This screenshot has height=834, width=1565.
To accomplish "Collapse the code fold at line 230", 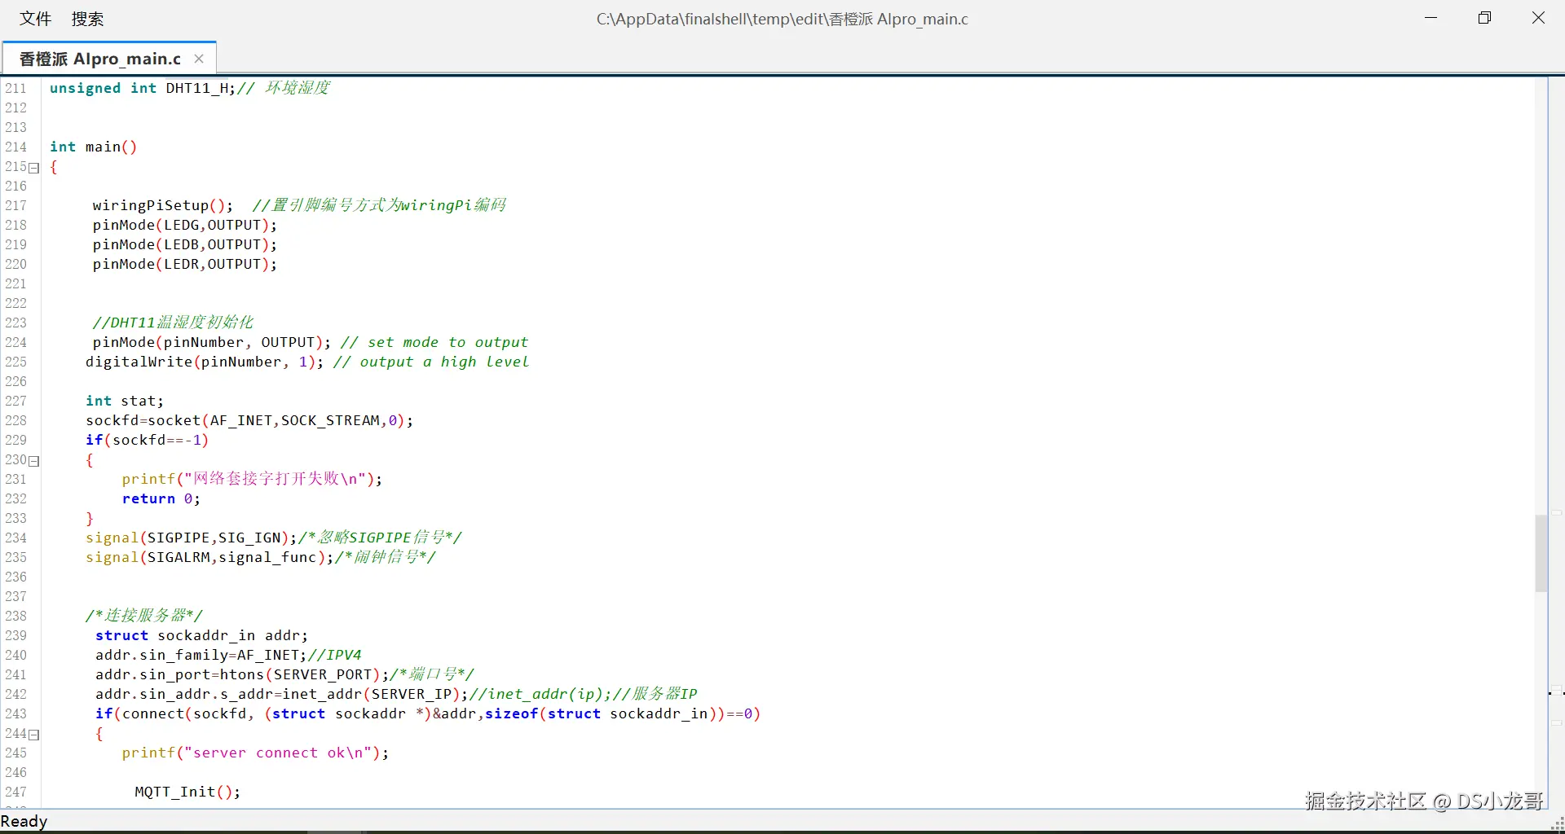I will tap(34, 461).
